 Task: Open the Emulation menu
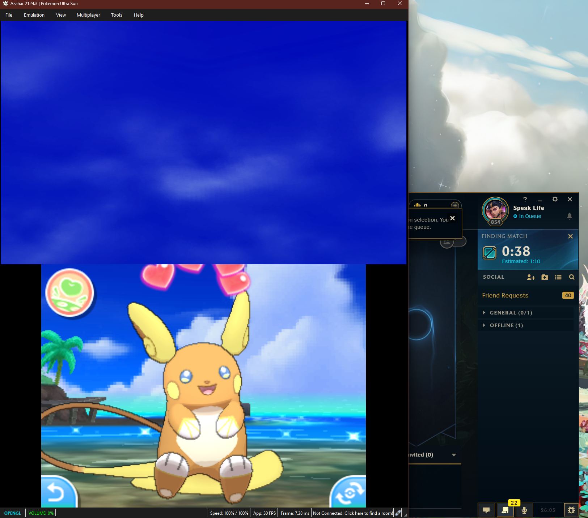(34, 15)
